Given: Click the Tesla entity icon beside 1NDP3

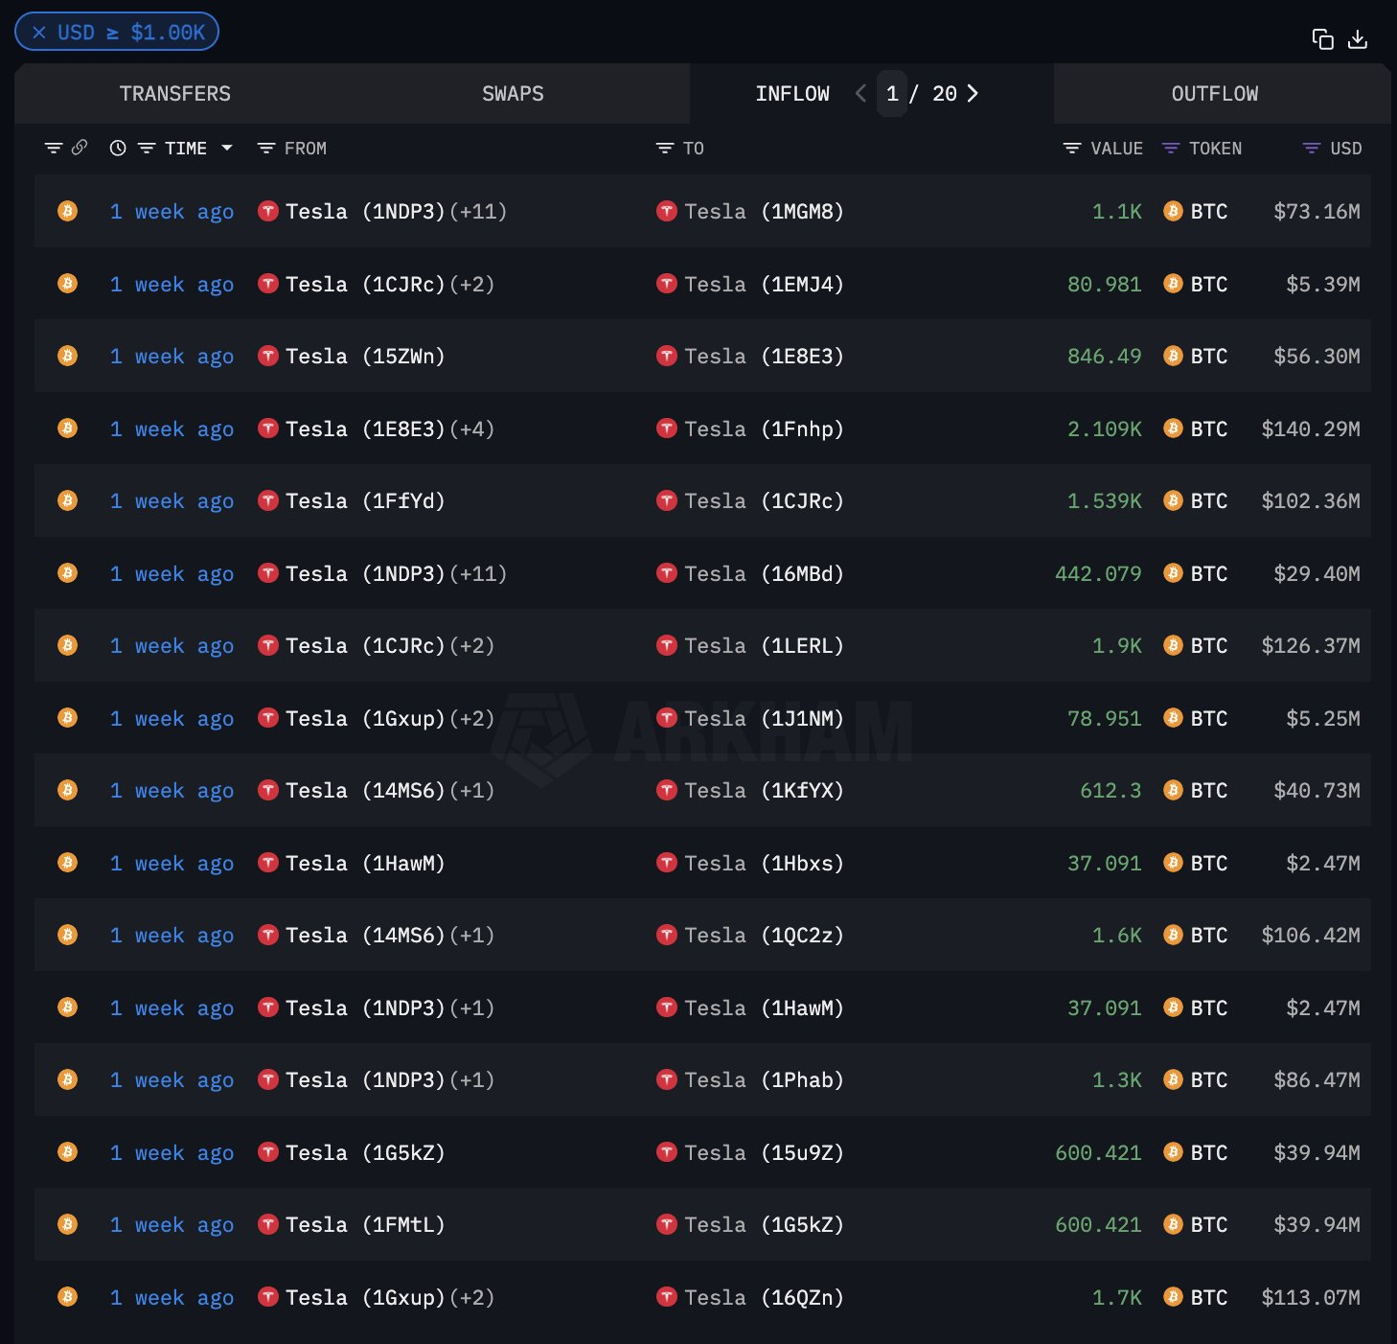Looking at the screenshot, I should point(268,211).
